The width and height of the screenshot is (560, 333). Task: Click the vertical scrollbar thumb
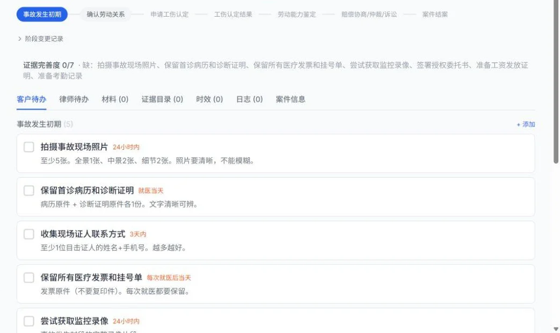point(556,82)
